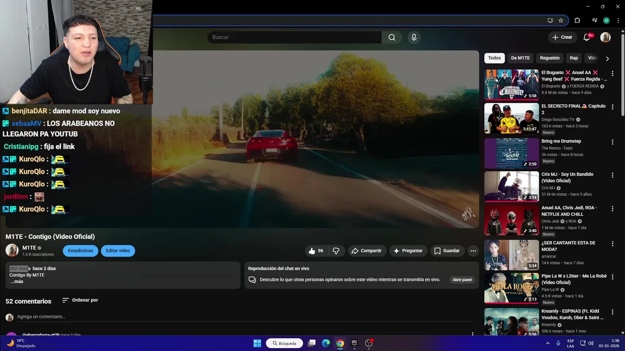The width and height of the screenshot is (625, 351).
Task: Focus the Buscar search field
Action: coord(294,37)
